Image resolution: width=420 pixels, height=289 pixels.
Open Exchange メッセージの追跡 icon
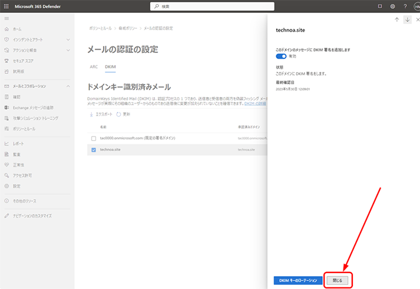pyautogui.click(x=6, y=108)
